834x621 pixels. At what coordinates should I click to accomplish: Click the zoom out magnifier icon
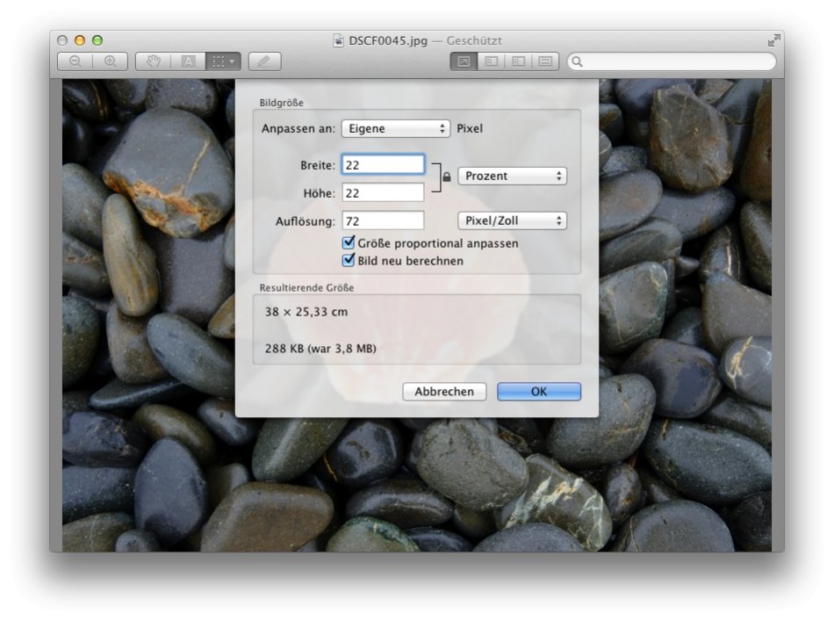[x=75, y=61]
